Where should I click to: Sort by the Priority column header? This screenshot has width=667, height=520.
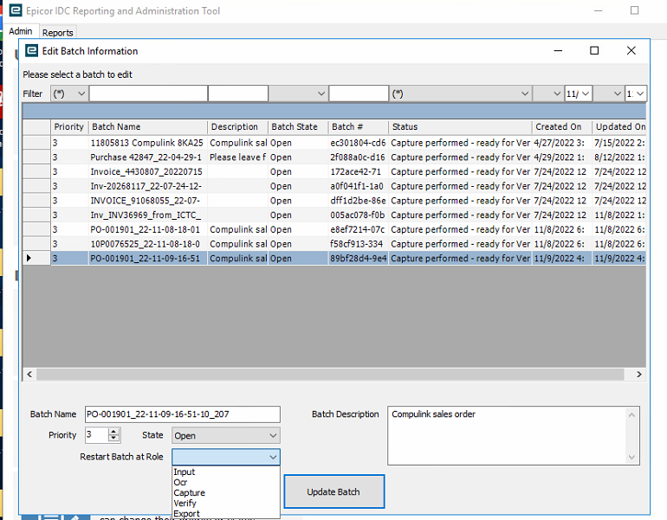(69, 126)
